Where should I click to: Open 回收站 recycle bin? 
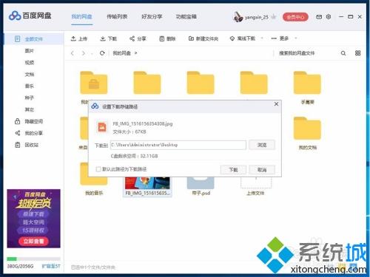[x=27, y=145]
